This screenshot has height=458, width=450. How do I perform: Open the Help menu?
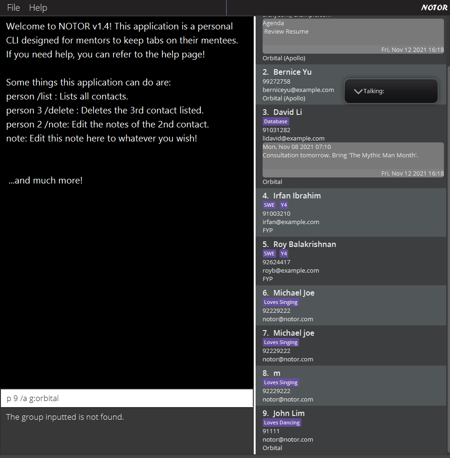[x=38, y=7]
